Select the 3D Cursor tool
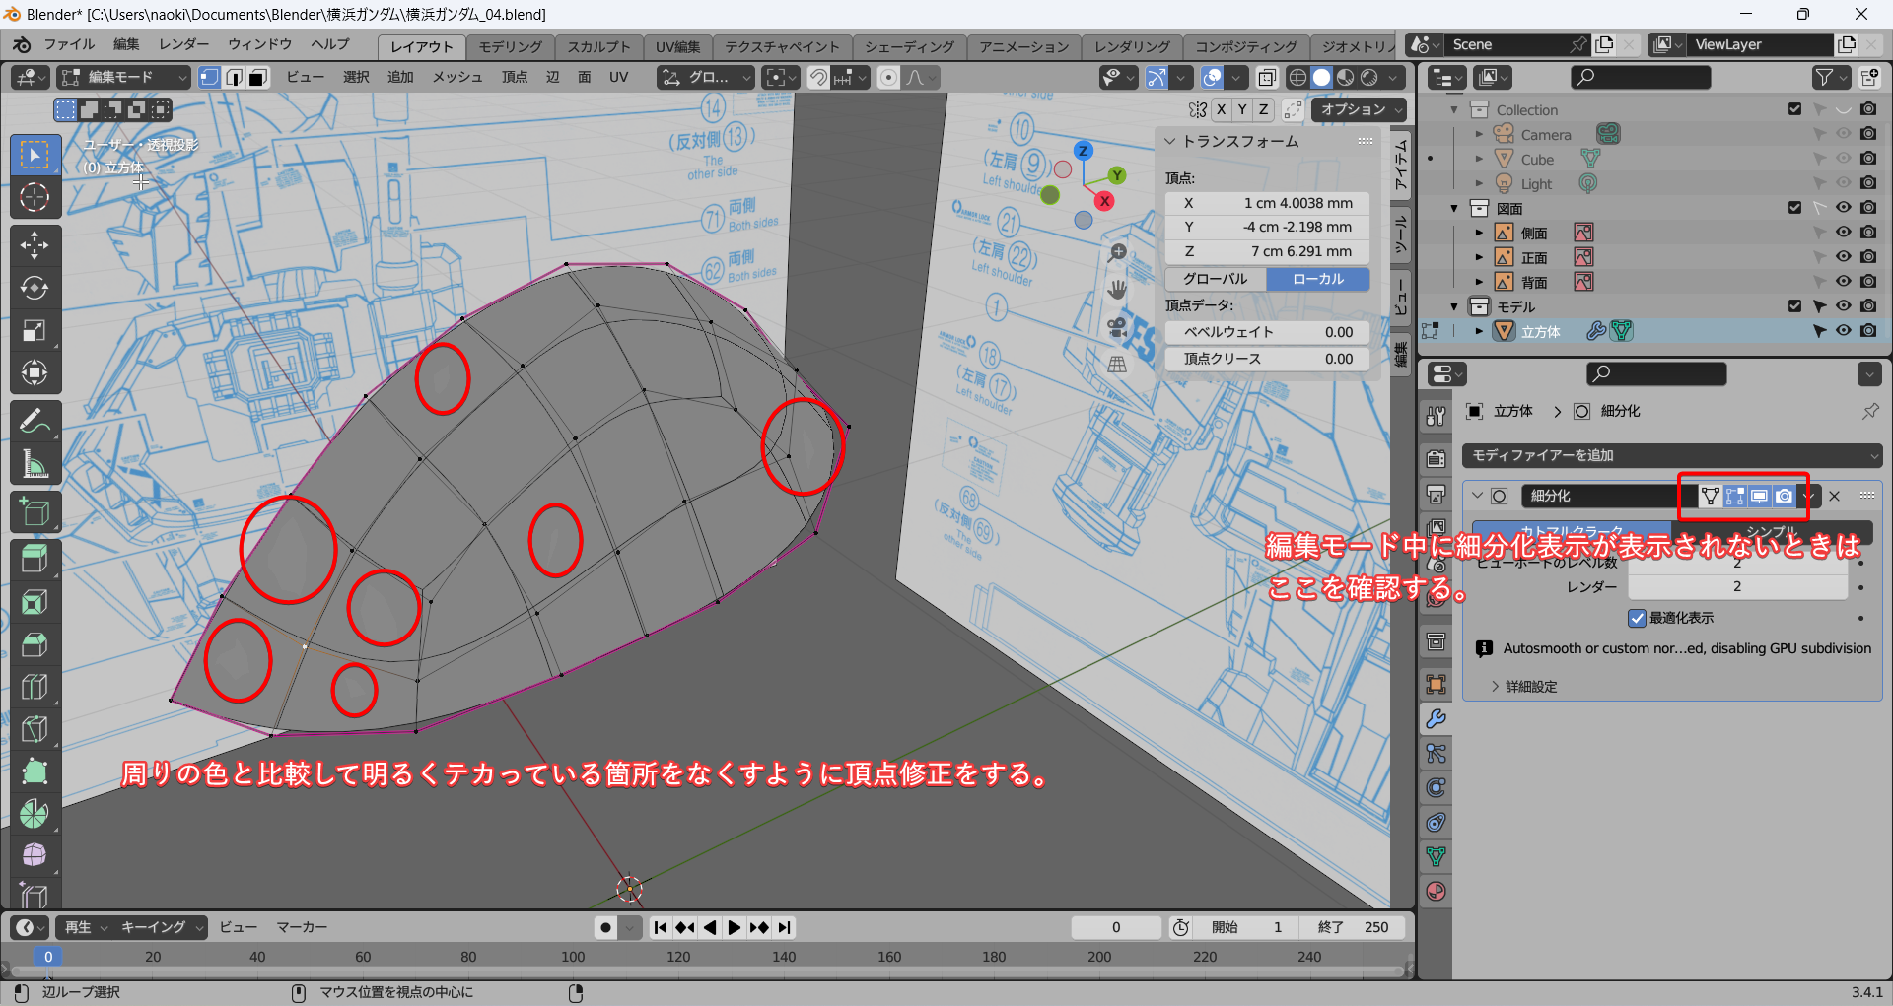The image size is (1893, 1006). [35, 198]
